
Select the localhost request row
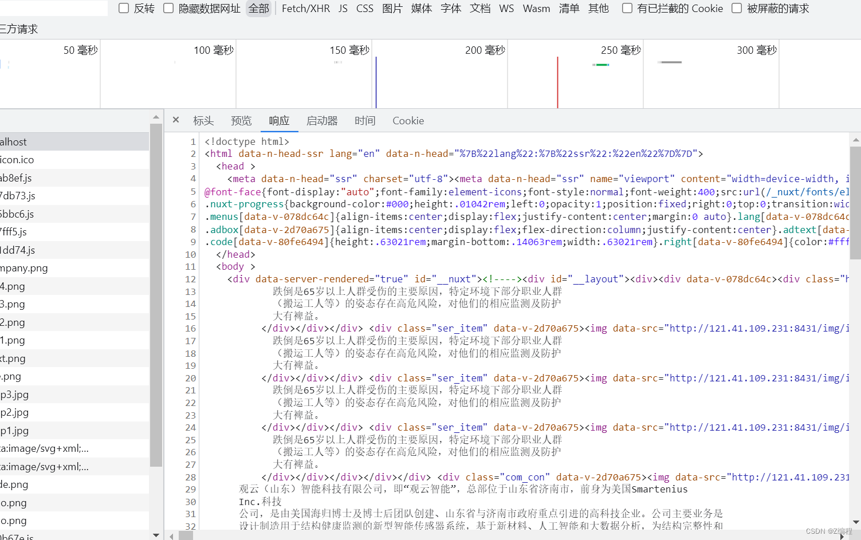click(x=74, y=141)
